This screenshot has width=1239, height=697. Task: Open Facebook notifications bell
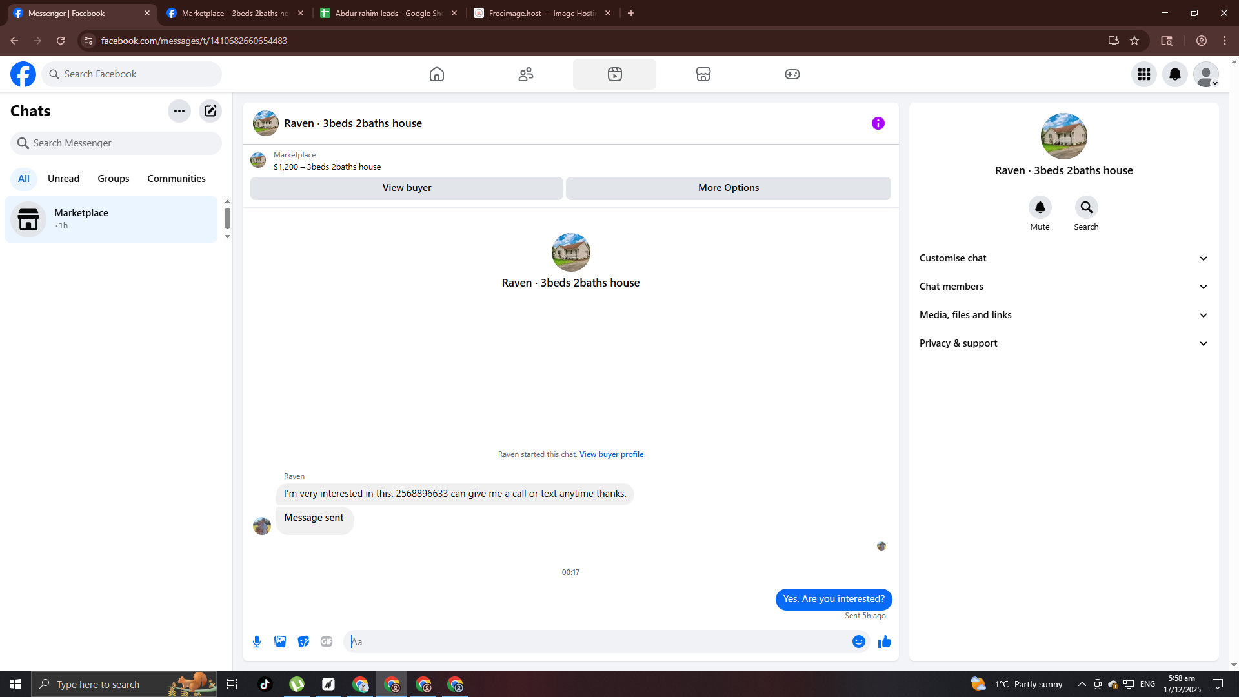[1175, 74]
